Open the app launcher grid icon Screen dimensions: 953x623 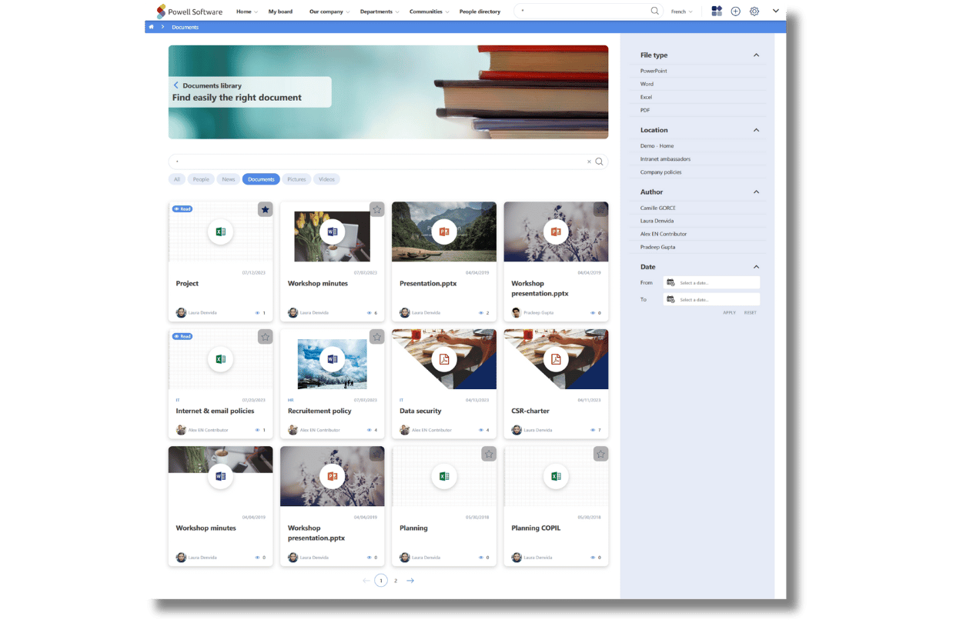(x=717, y=12)
